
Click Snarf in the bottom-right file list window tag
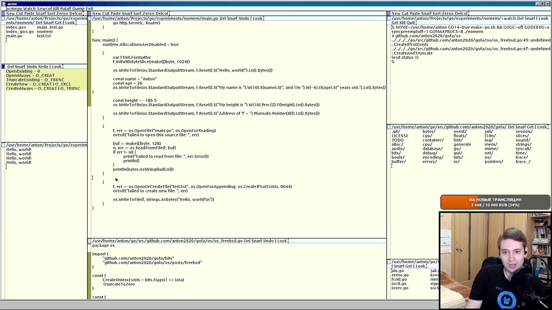[400, 266]
